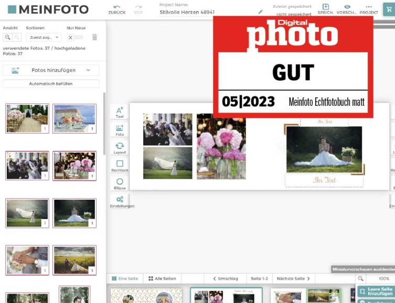Click Seite 1-2 page indicator

click(260, 278)
